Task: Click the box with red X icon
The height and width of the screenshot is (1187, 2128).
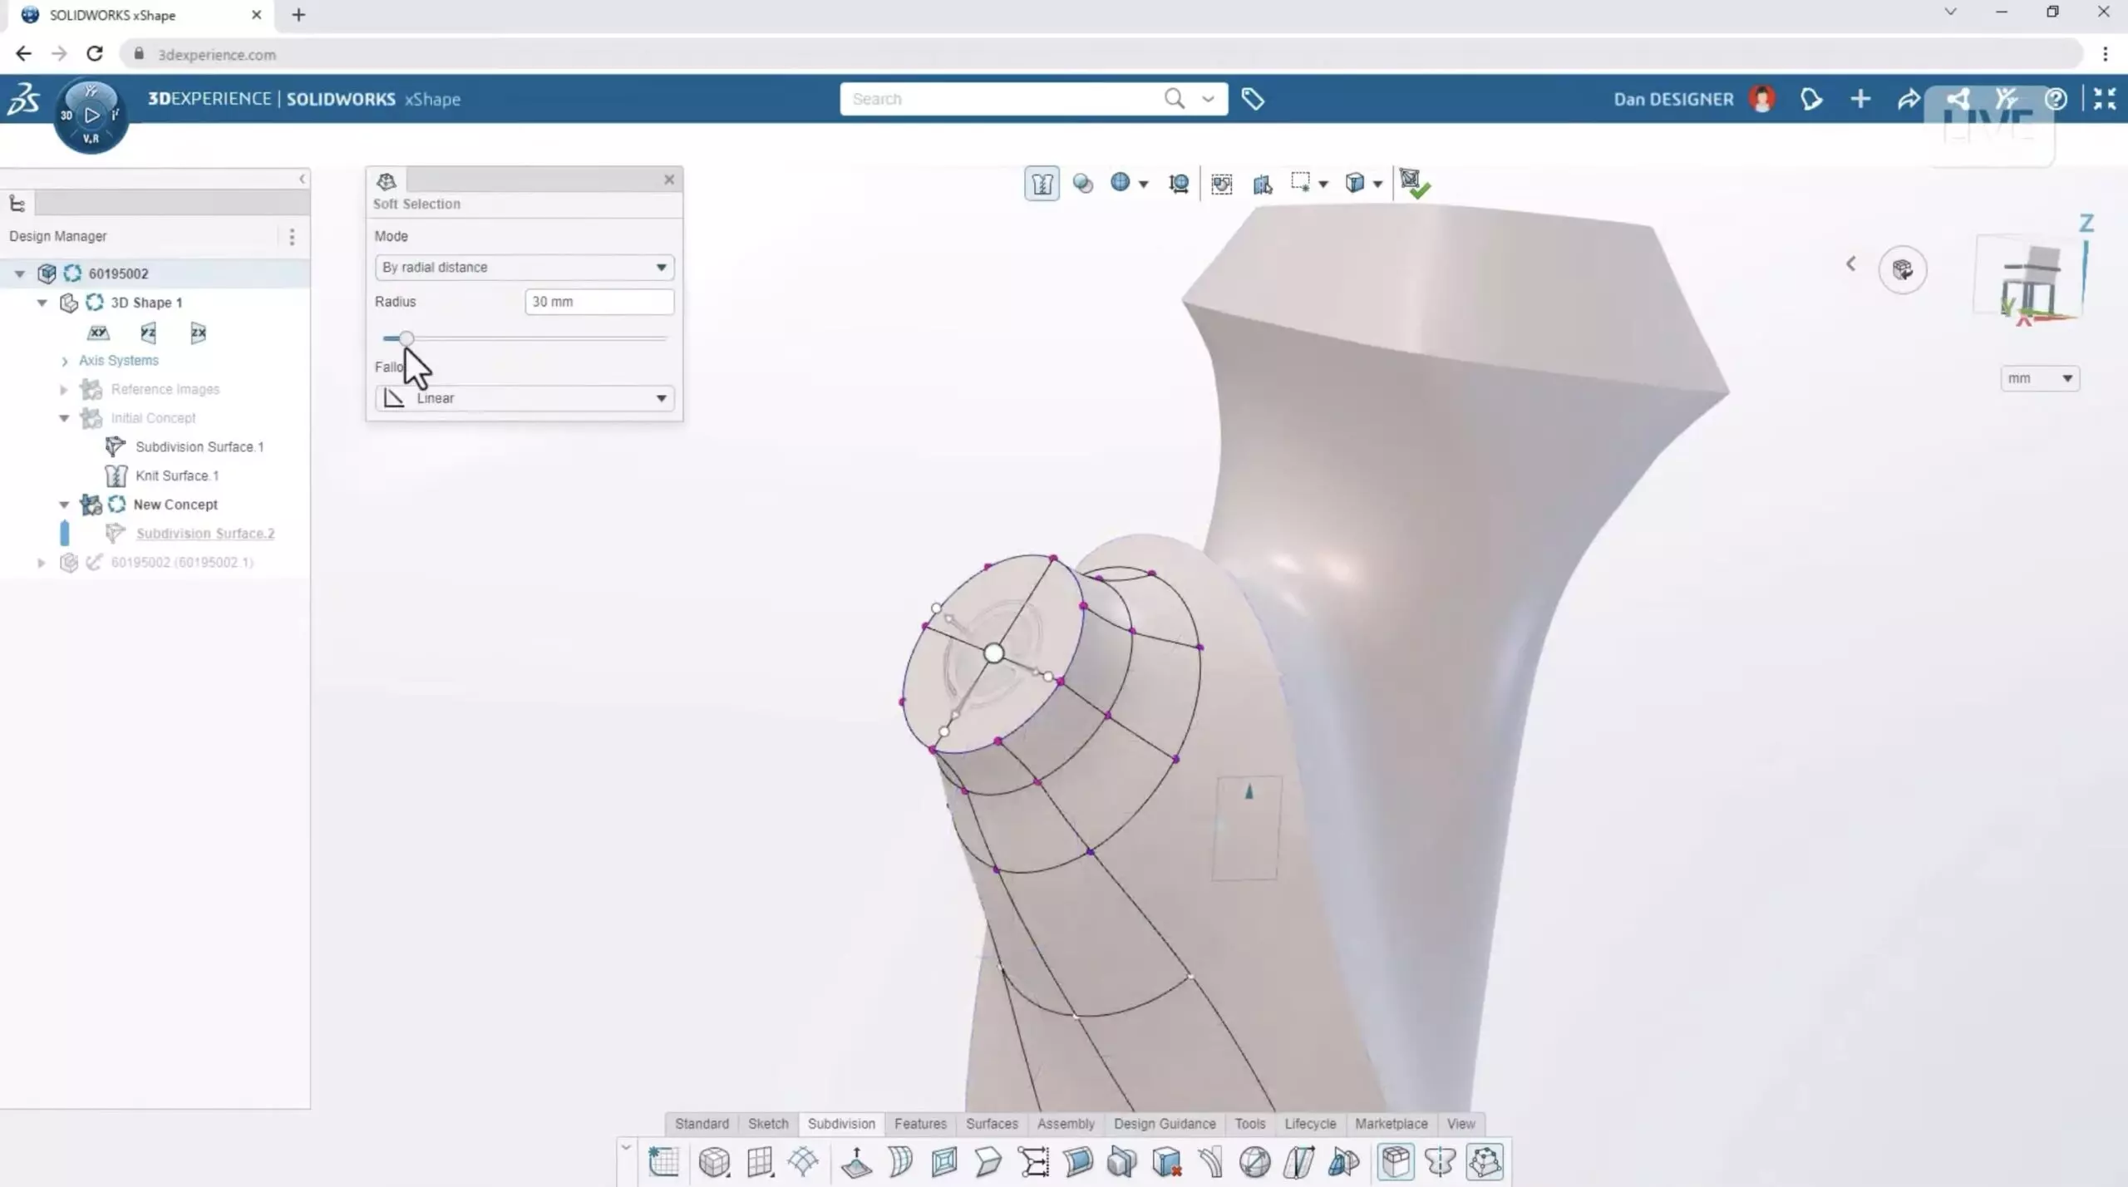Action: [x=1166, y=1162]
